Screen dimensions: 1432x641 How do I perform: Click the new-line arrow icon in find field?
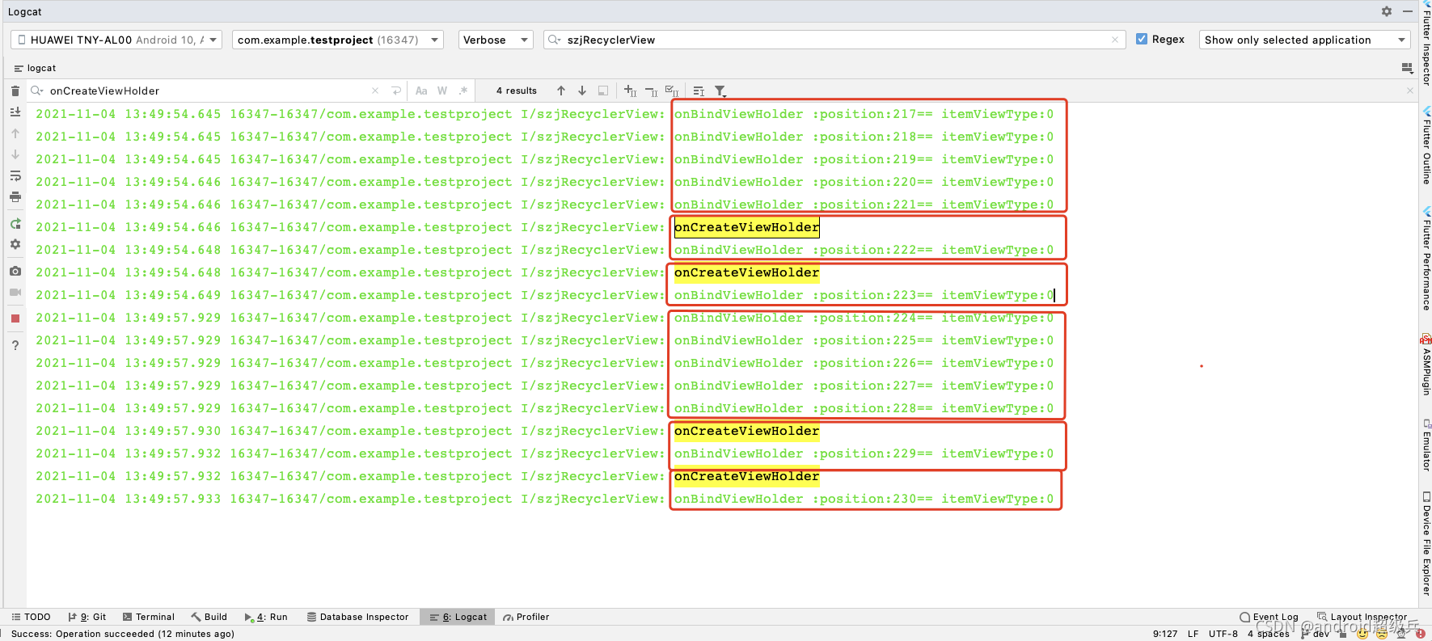(396, 91)
